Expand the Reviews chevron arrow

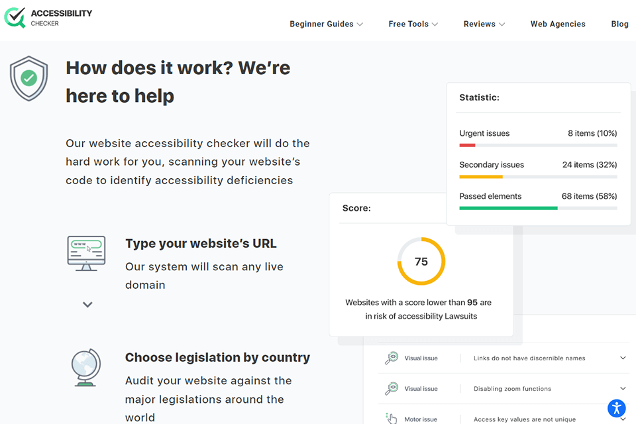502,25
